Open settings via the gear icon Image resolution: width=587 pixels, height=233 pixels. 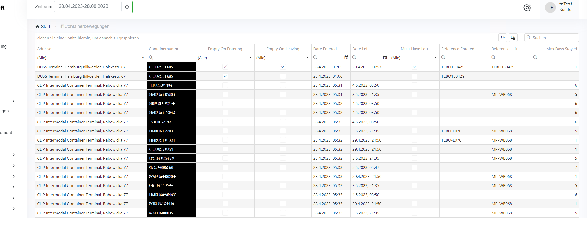pos(527,8)
